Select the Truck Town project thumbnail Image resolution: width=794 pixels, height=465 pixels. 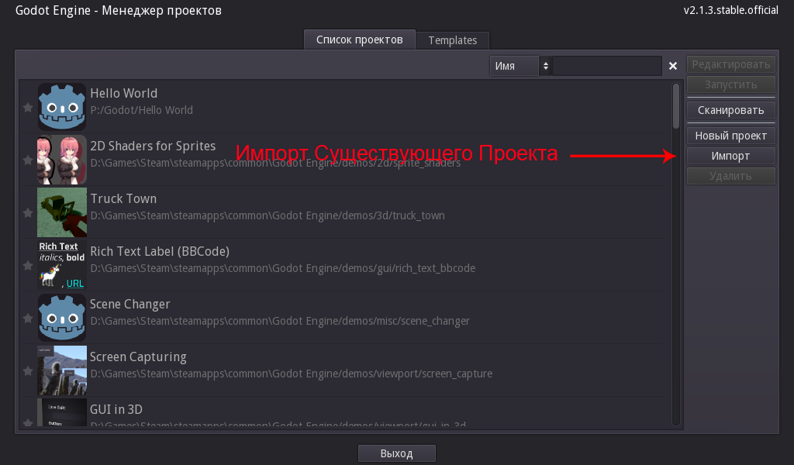(62, 212)
